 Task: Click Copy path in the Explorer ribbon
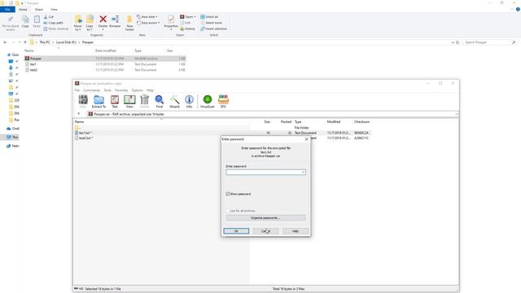54,23
